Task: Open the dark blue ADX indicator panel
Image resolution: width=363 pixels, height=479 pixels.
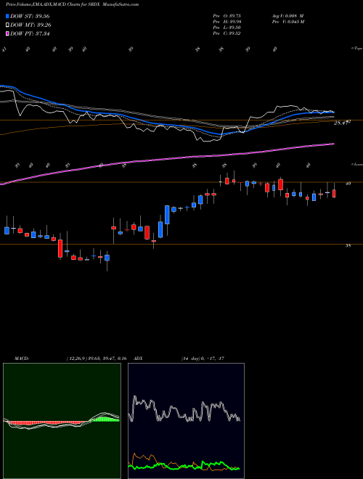Action: (x=186, y=421)
